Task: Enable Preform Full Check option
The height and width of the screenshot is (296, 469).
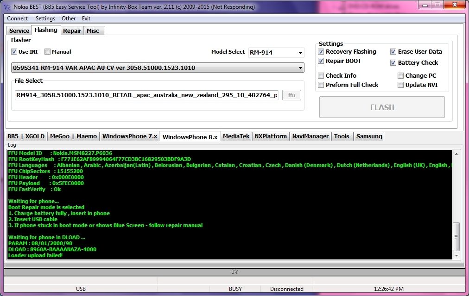Action: (x=321, y=85)
